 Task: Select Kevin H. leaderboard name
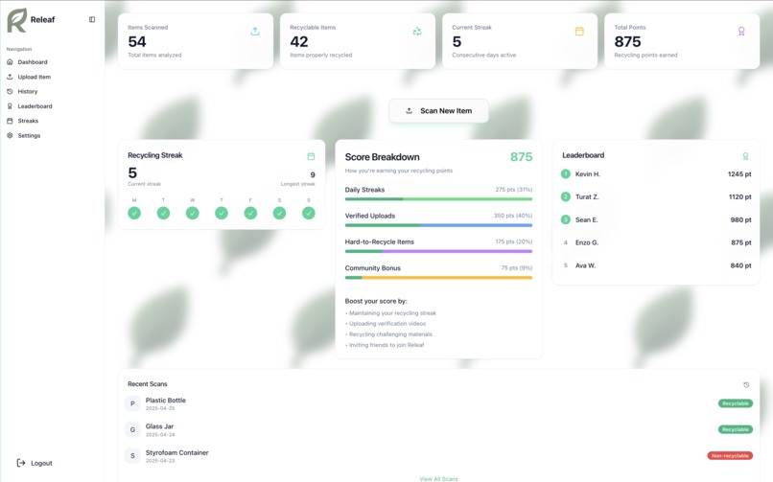(x=588, y=174)
